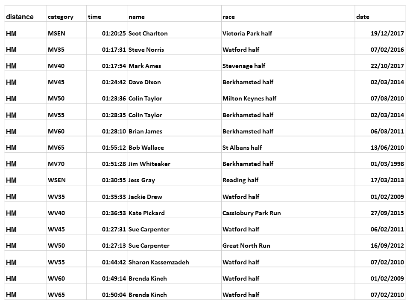Click the "race" column header cell
This screenshot has width=410, height=308.
tap(229, 17)
